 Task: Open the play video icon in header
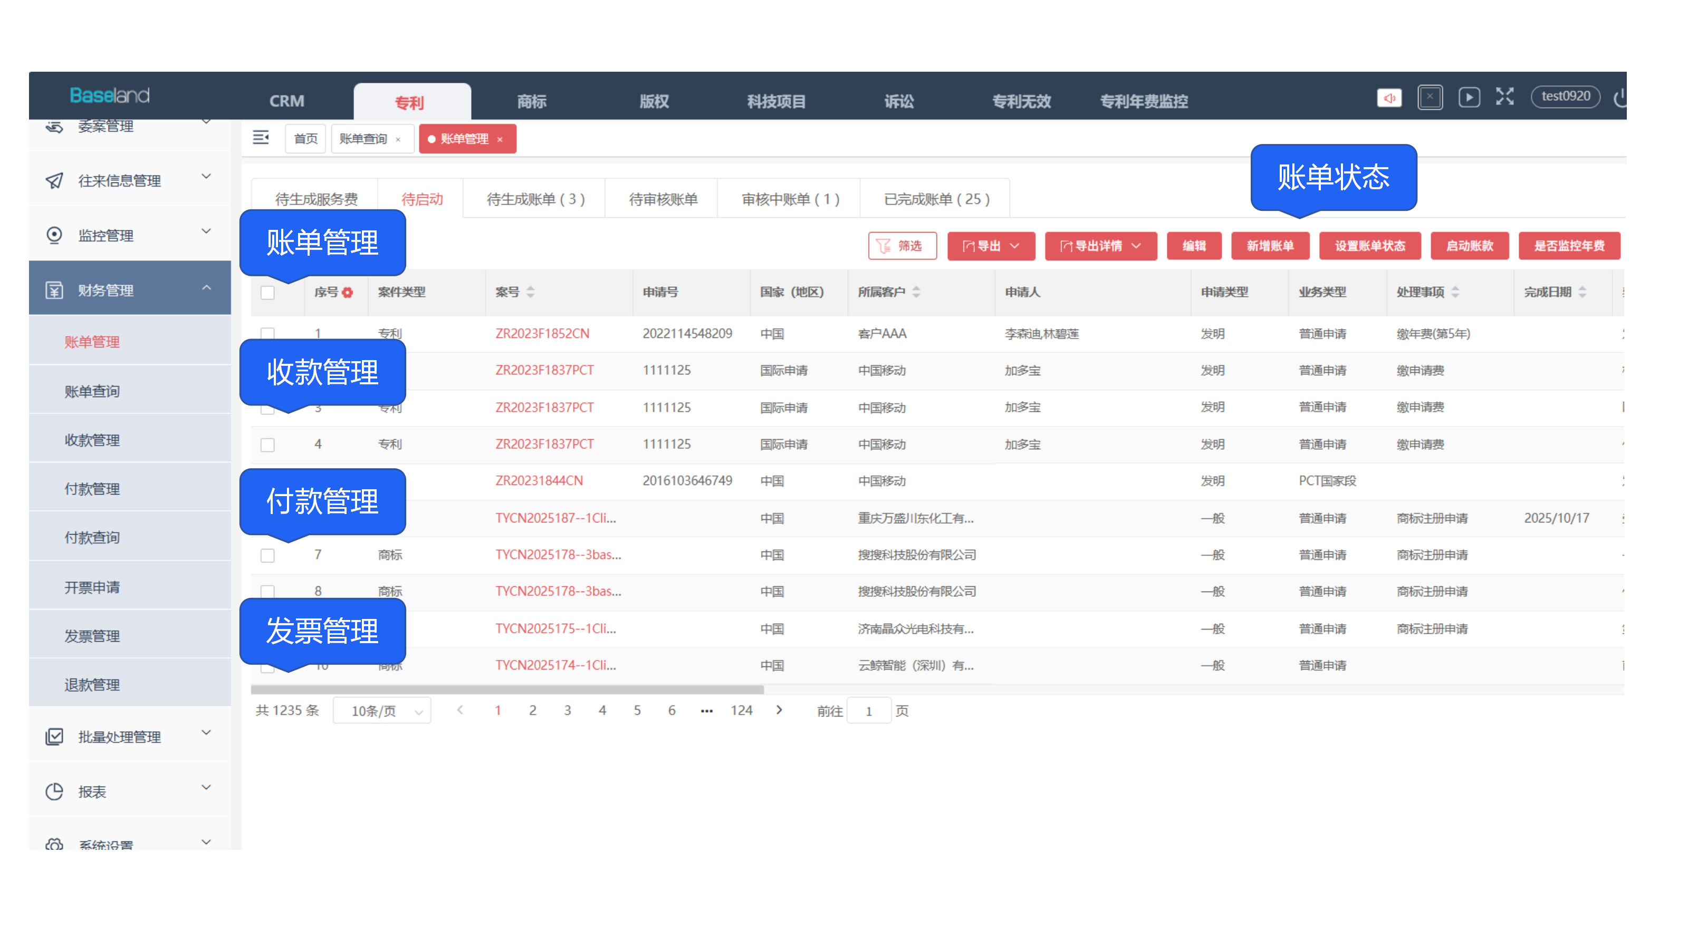pos(1469,98)
